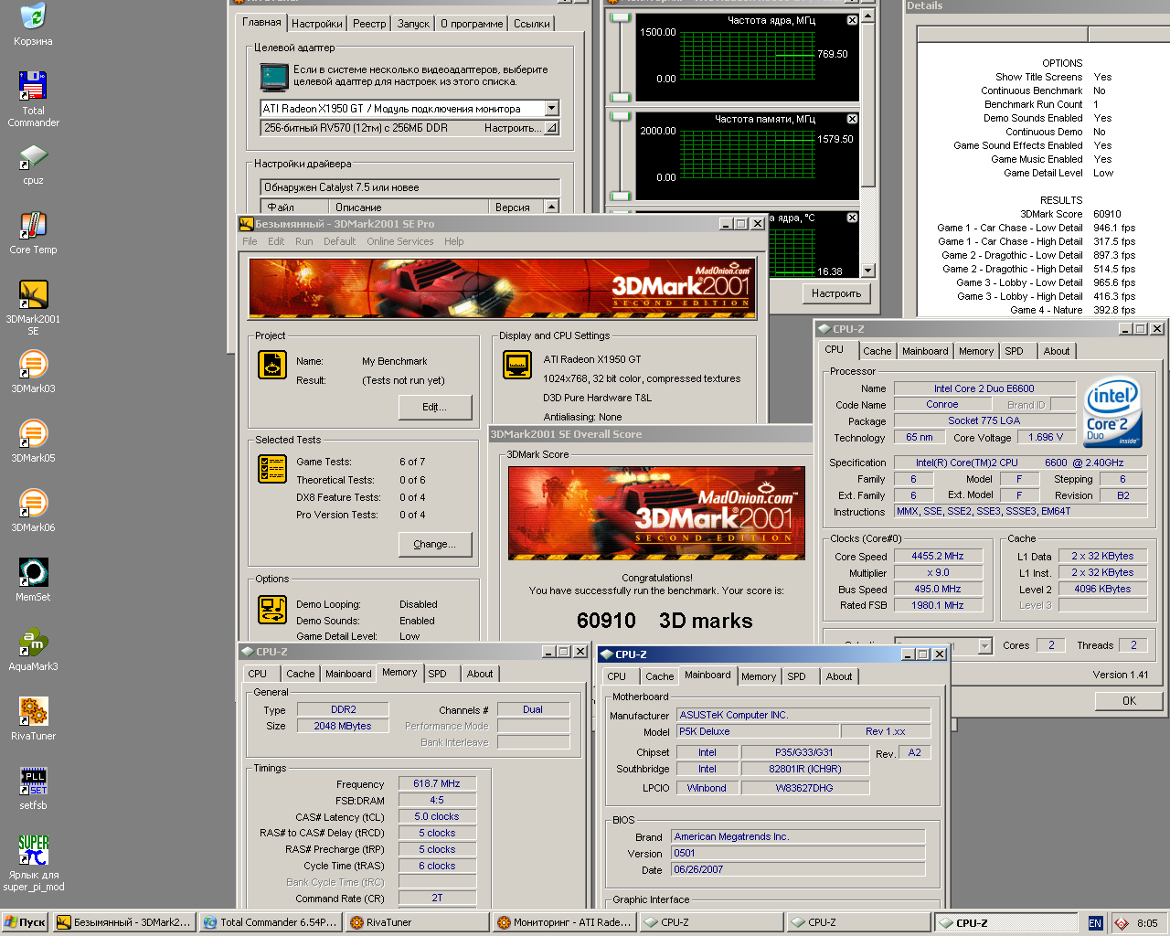Click the Project icon in 3DMark2001
This screenshot has height=936, width=1170.
pyautogui.click(x=272, y=365)
